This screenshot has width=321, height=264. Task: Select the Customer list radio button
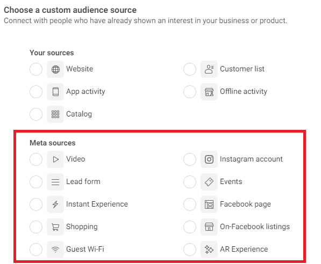coord(190,69)
